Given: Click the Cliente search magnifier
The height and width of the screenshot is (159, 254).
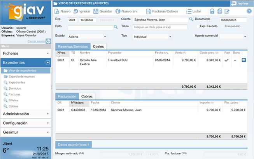Looking at the screenshot, I should [191, 19].
